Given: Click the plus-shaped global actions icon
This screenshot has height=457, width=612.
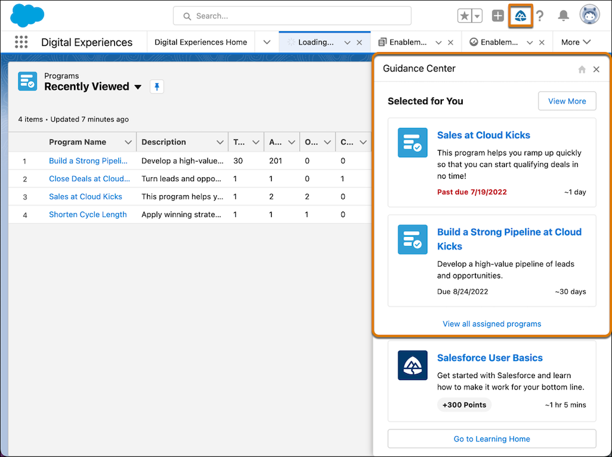Looking at the screenshot, I should click(x=498, y=16).
